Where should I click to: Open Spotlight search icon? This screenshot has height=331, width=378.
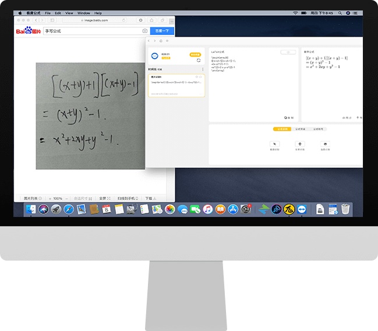pos(340,13)
